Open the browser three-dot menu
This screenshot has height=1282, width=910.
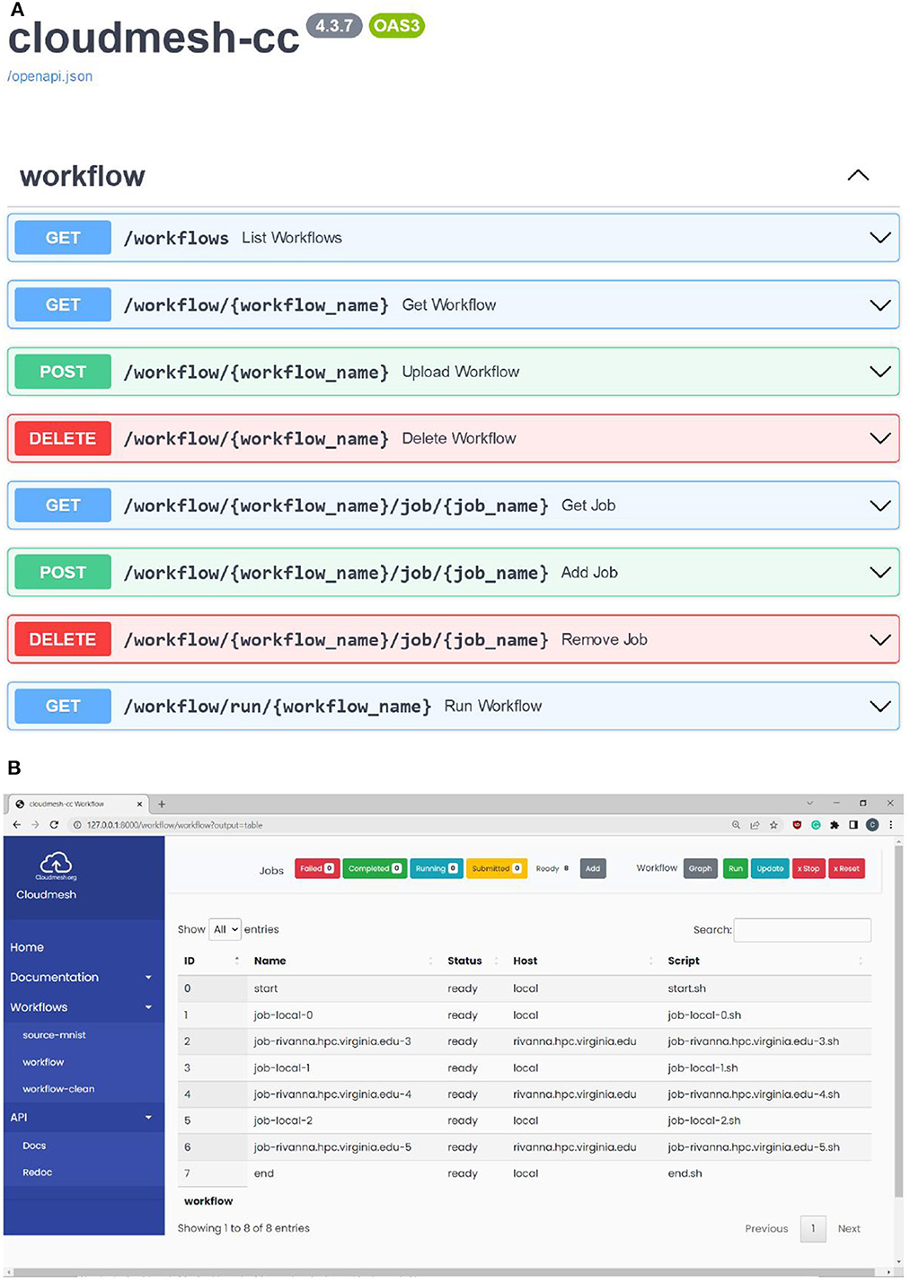[x=891, y=825]
